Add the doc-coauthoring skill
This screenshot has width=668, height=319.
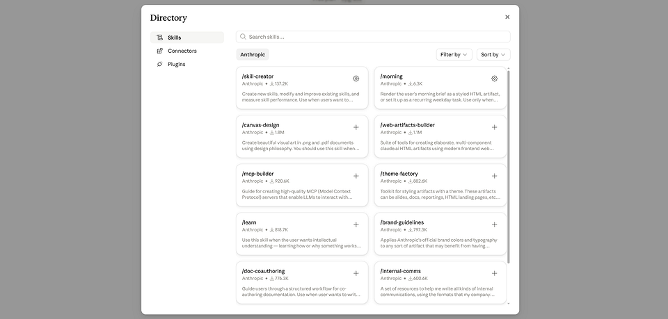(356, 274)
